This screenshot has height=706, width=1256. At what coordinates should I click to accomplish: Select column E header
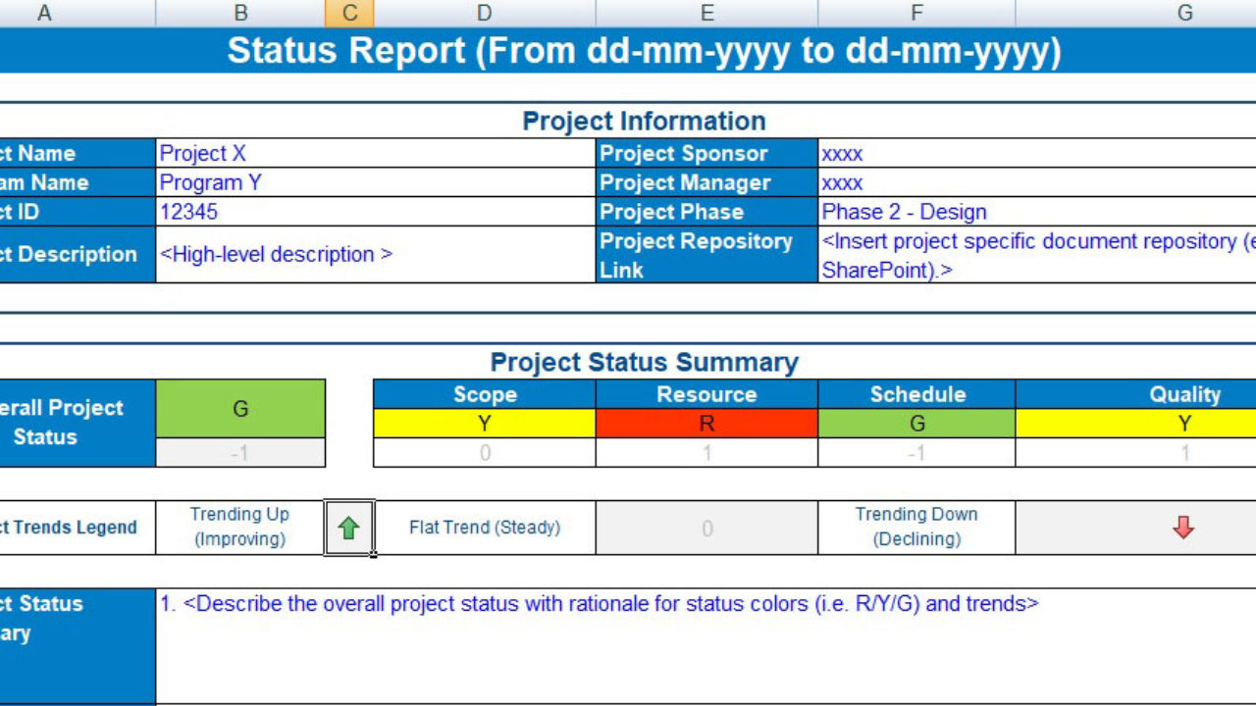click(706, 14)
